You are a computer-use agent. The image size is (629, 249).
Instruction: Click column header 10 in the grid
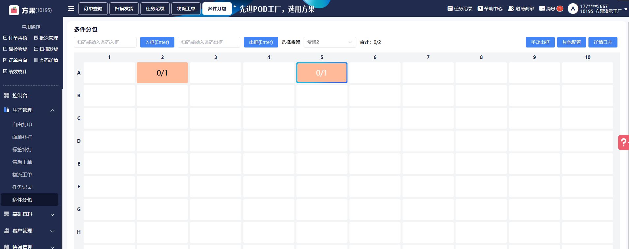point(587,57)
